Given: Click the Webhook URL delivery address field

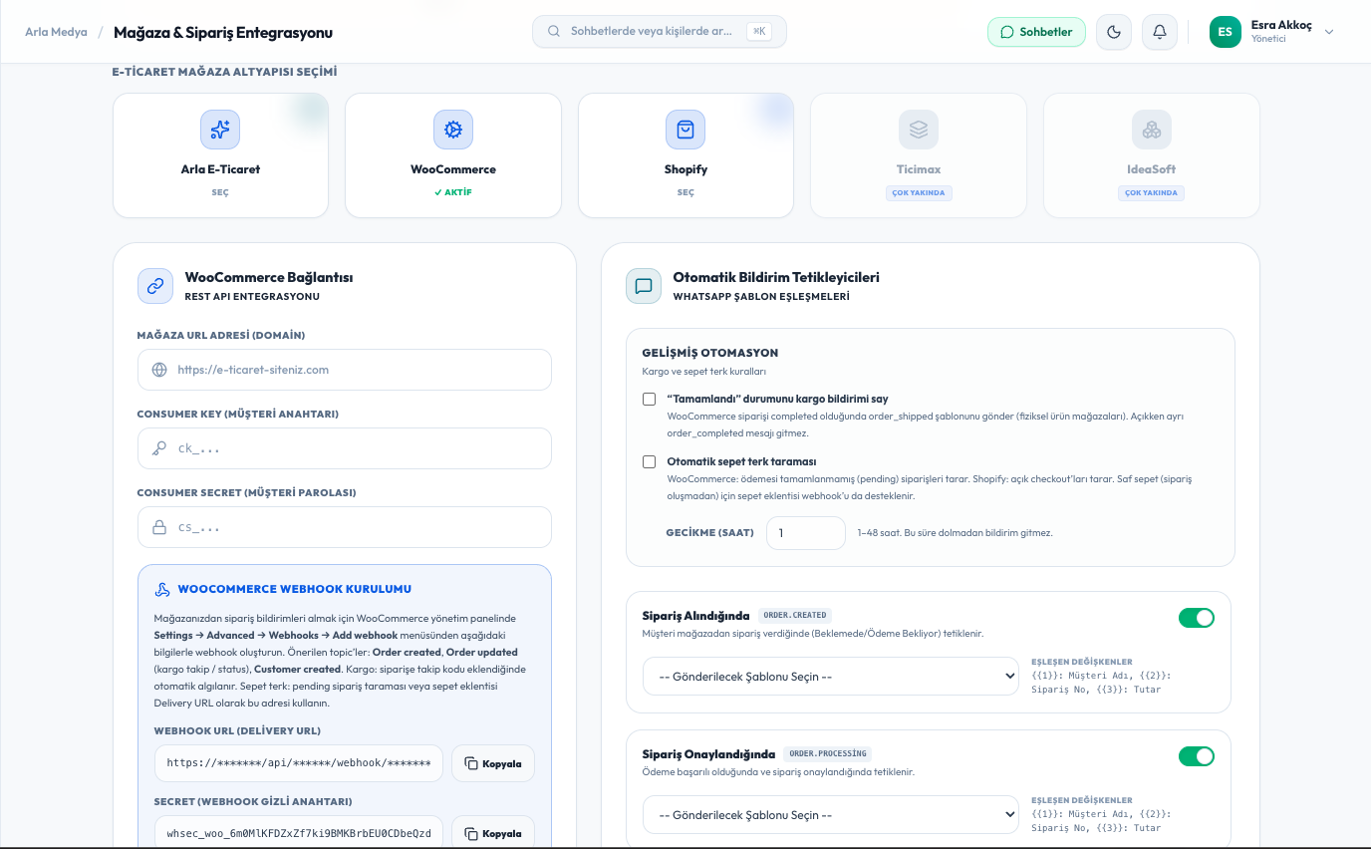Looking at the screenshot, I should (299, 763).
